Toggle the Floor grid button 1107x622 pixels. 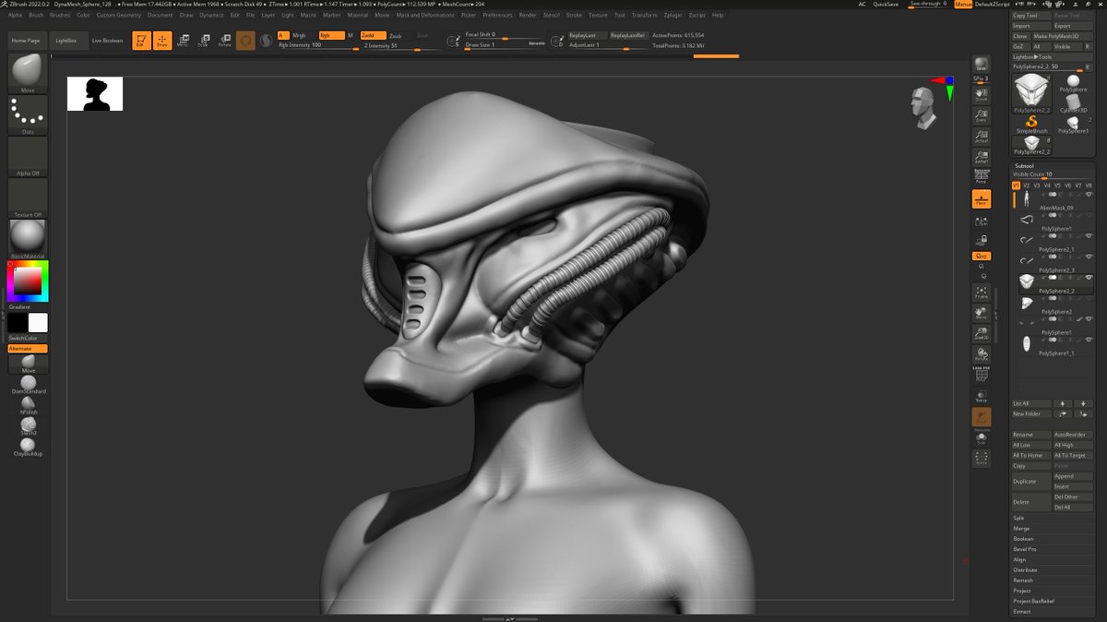pos(982,198)
